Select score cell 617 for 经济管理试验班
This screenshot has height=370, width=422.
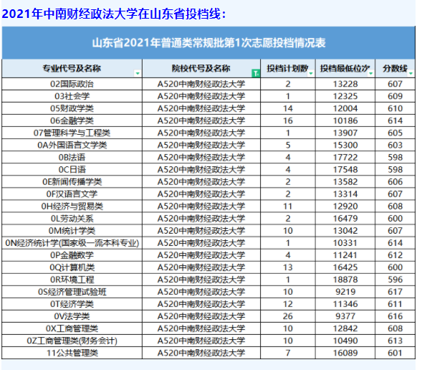pyautogui.click(x=395, y=292)
